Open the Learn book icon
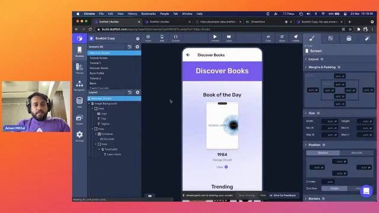 click(229, 38)
